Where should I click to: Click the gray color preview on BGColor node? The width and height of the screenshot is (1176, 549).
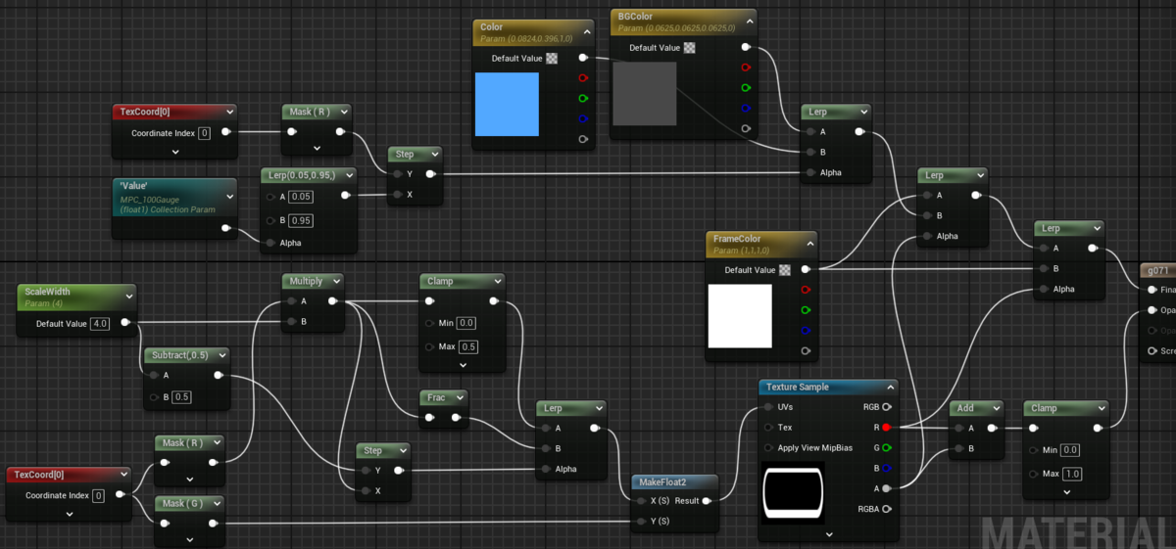[x=645, y=94]
